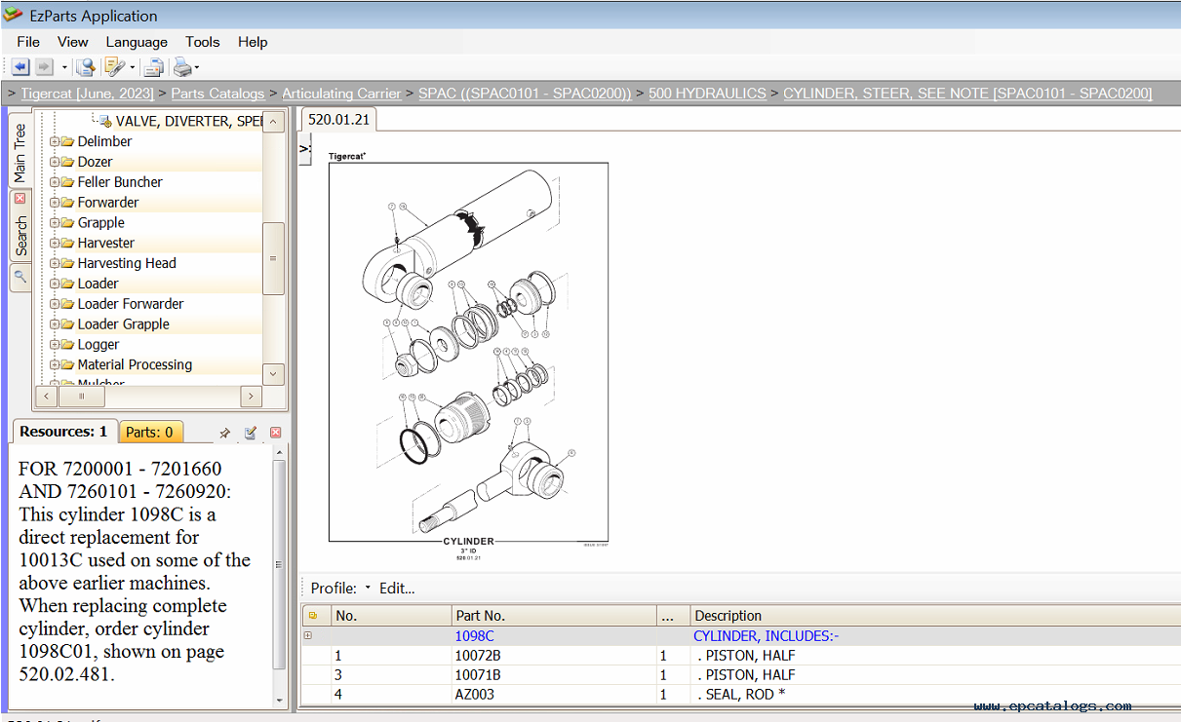
Task: Open the navigation history dropdown arrow
Action: (x=64, y=68)
